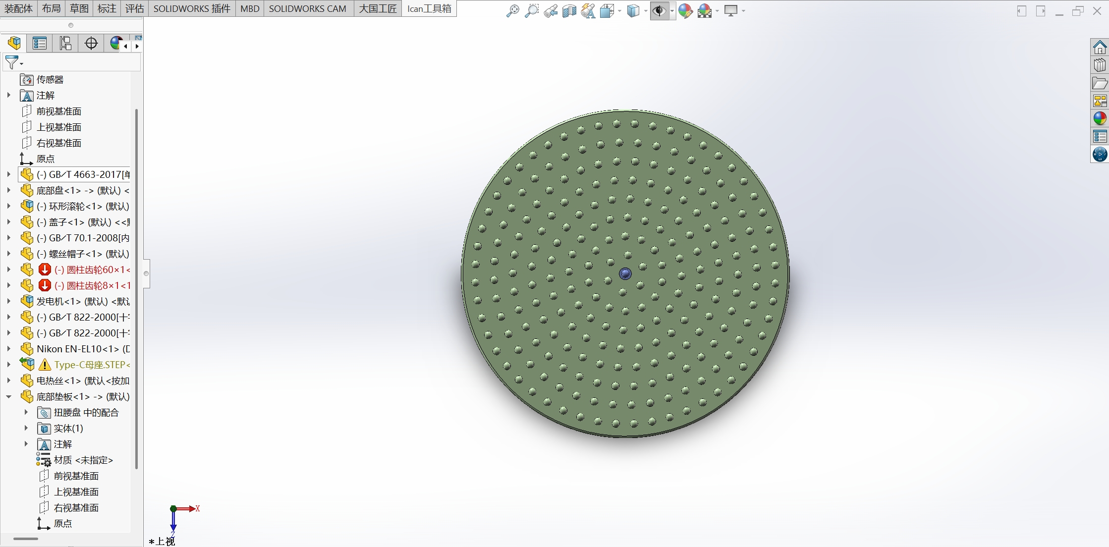
Task: Expand 扭腰盘 中的配合 folder
Action: click(26, 412)
